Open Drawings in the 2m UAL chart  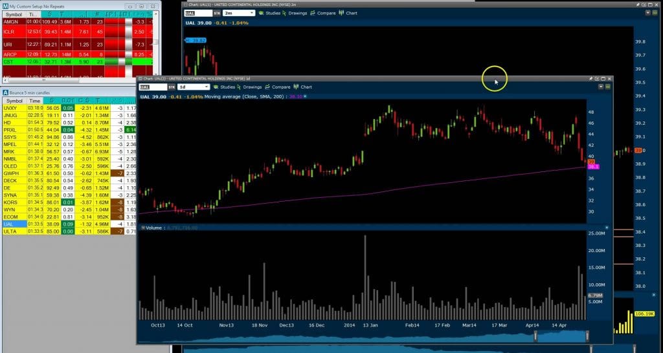point(295,13)
